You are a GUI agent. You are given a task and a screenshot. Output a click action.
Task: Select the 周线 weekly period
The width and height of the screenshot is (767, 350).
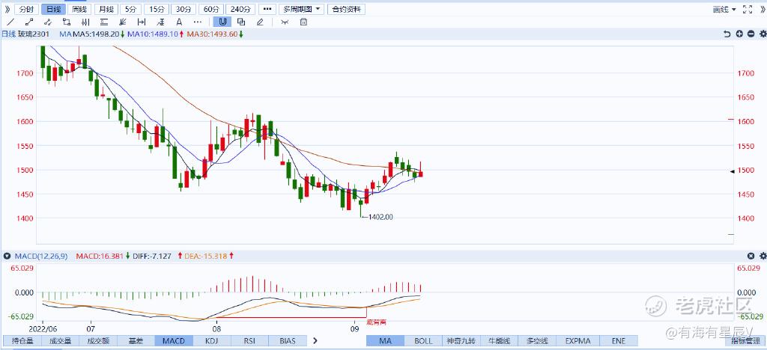[x=79, y=9]
